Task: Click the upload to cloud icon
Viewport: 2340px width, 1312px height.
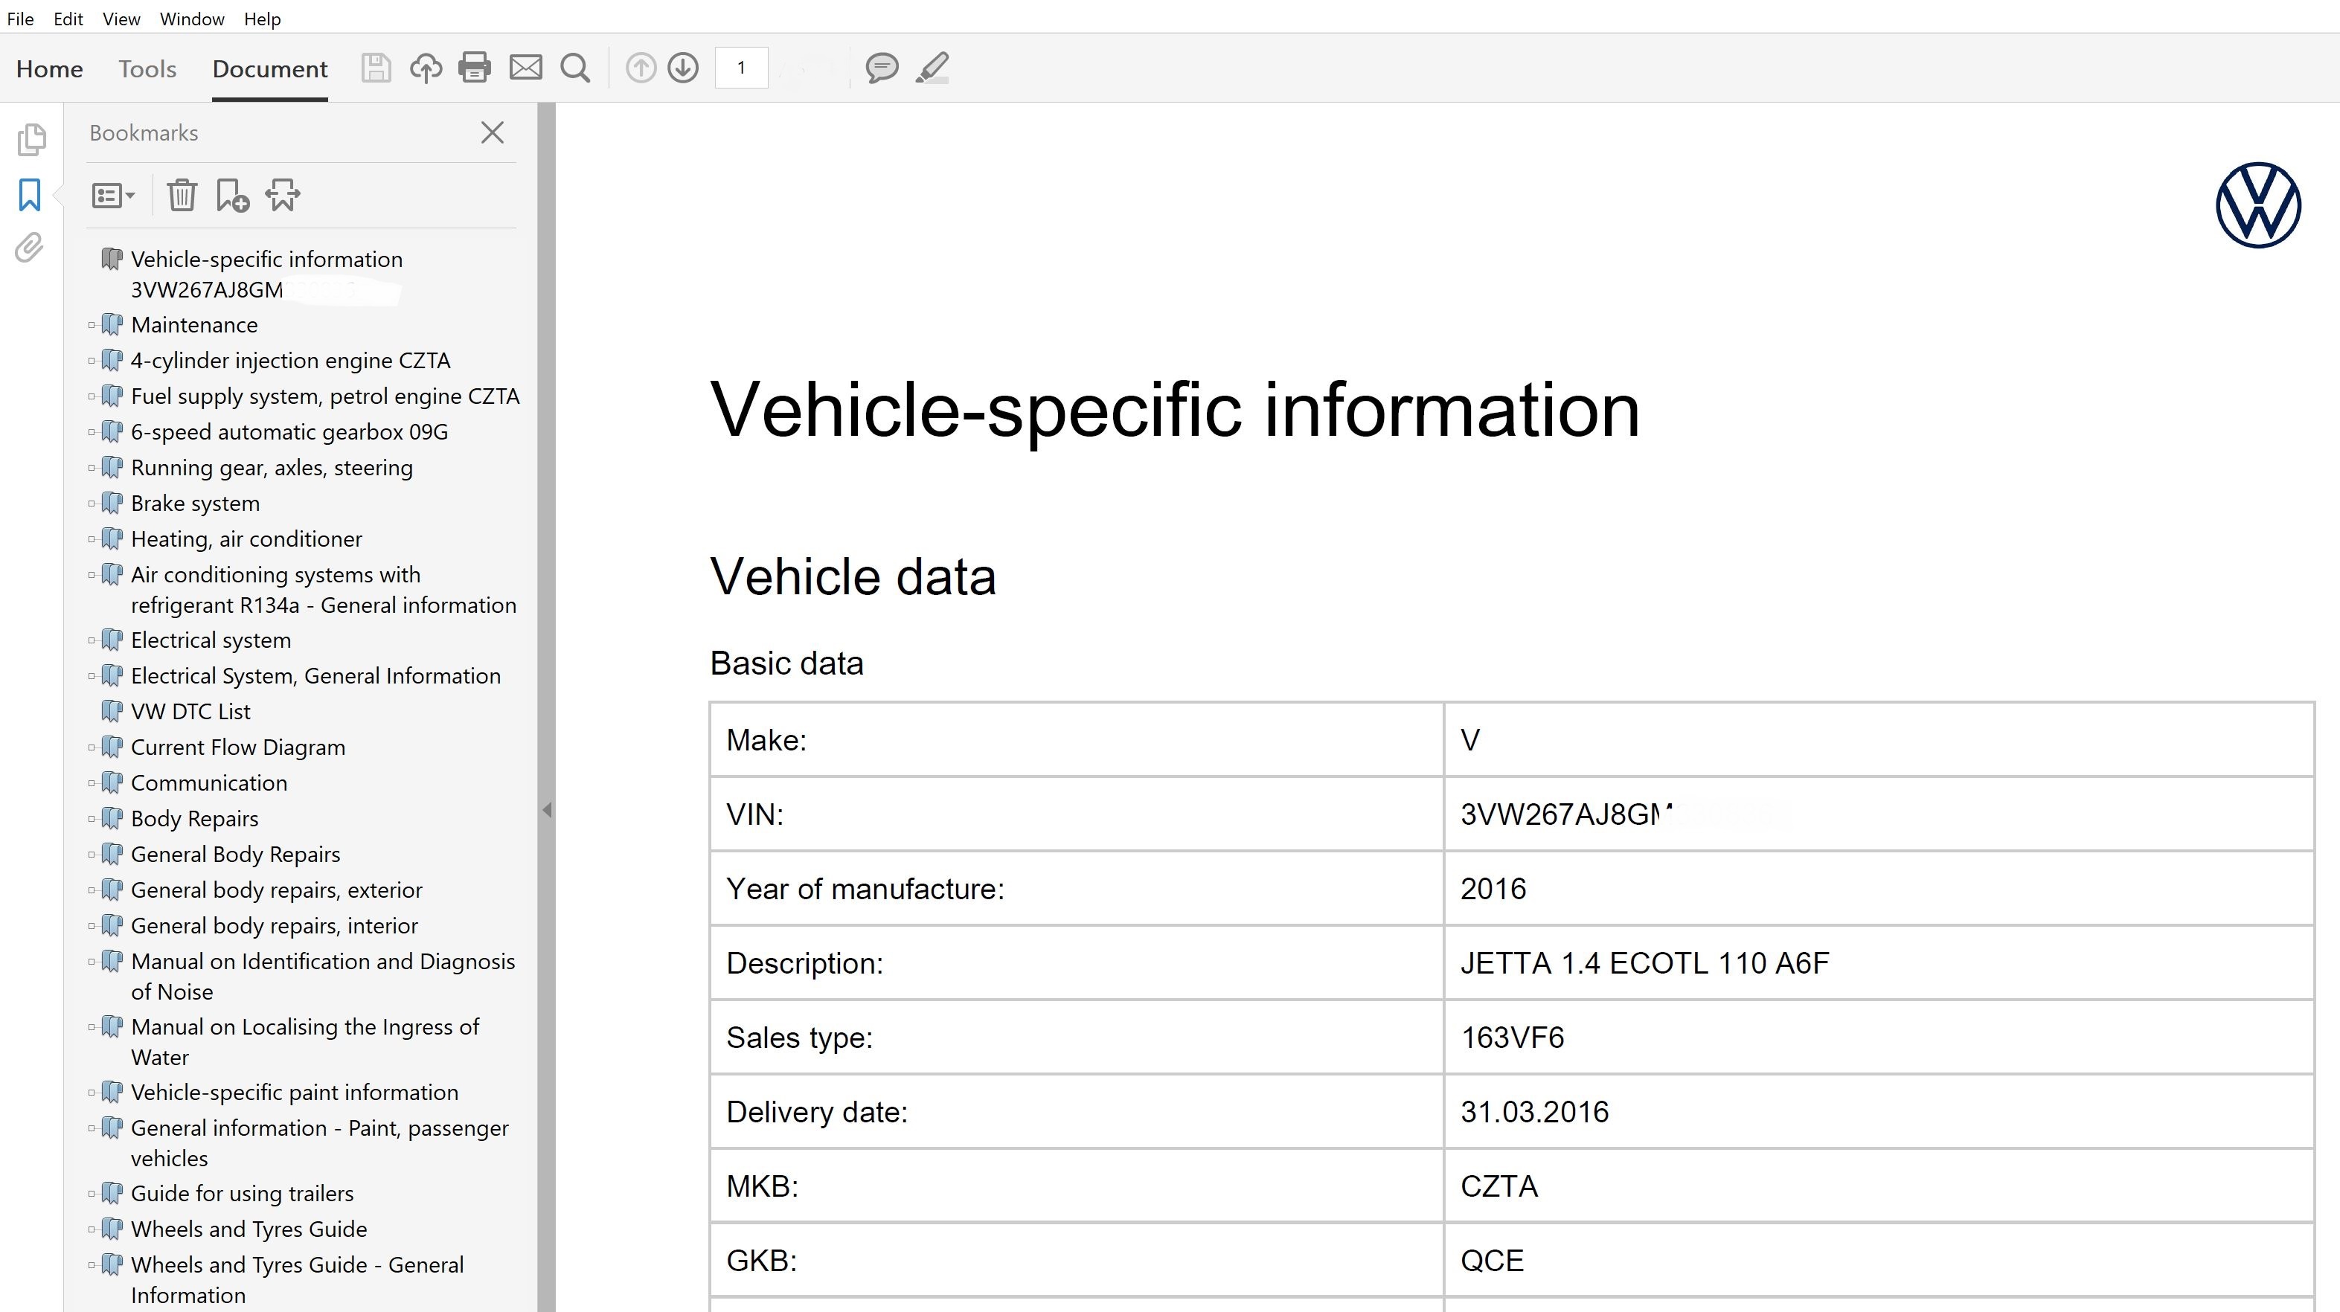Action: tap(425, 68)
